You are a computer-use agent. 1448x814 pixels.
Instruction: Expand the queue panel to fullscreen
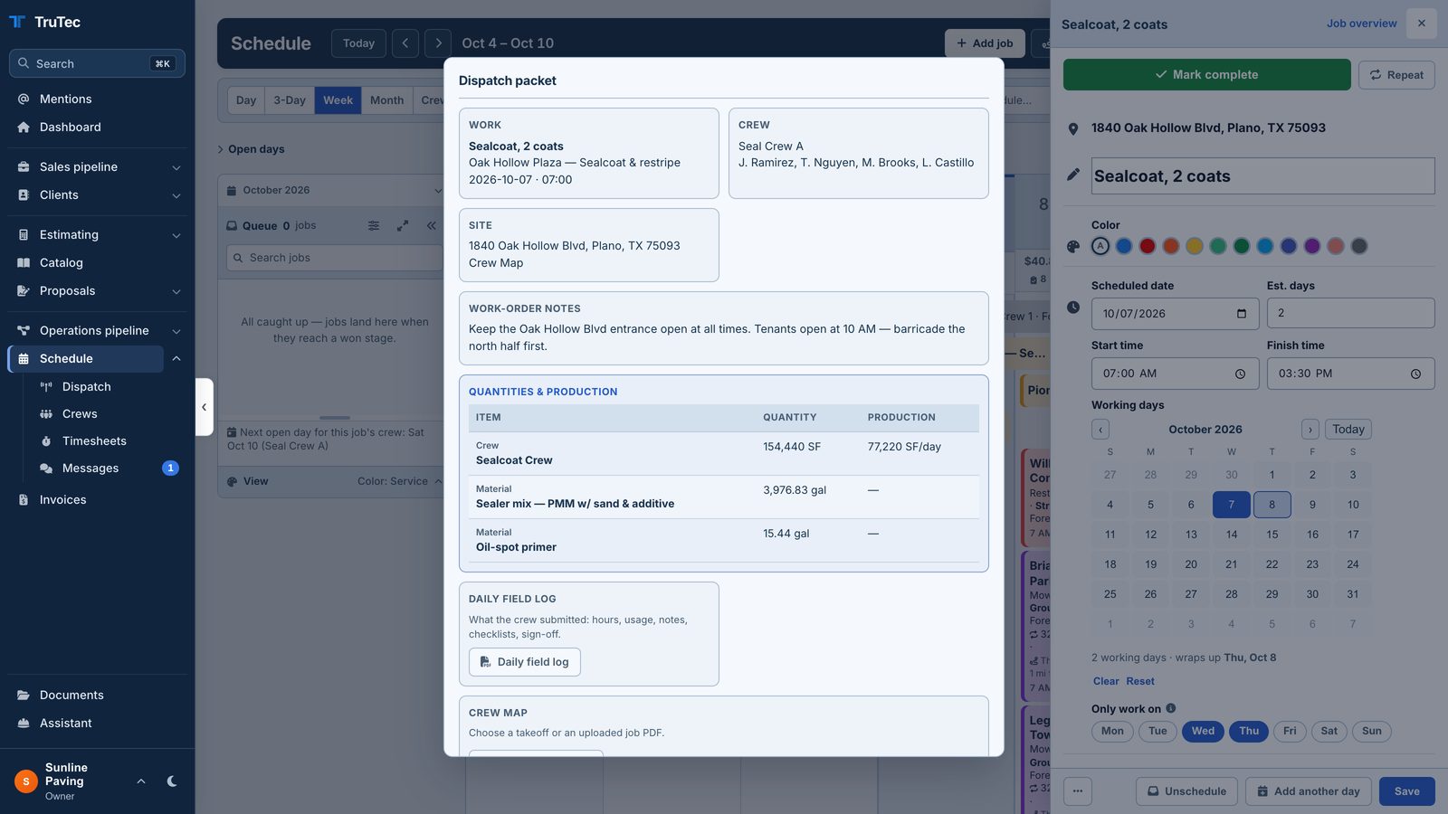(403, 226)
